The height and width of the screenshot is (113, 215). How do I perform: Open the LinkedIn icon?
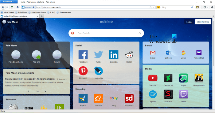[114, 55]
